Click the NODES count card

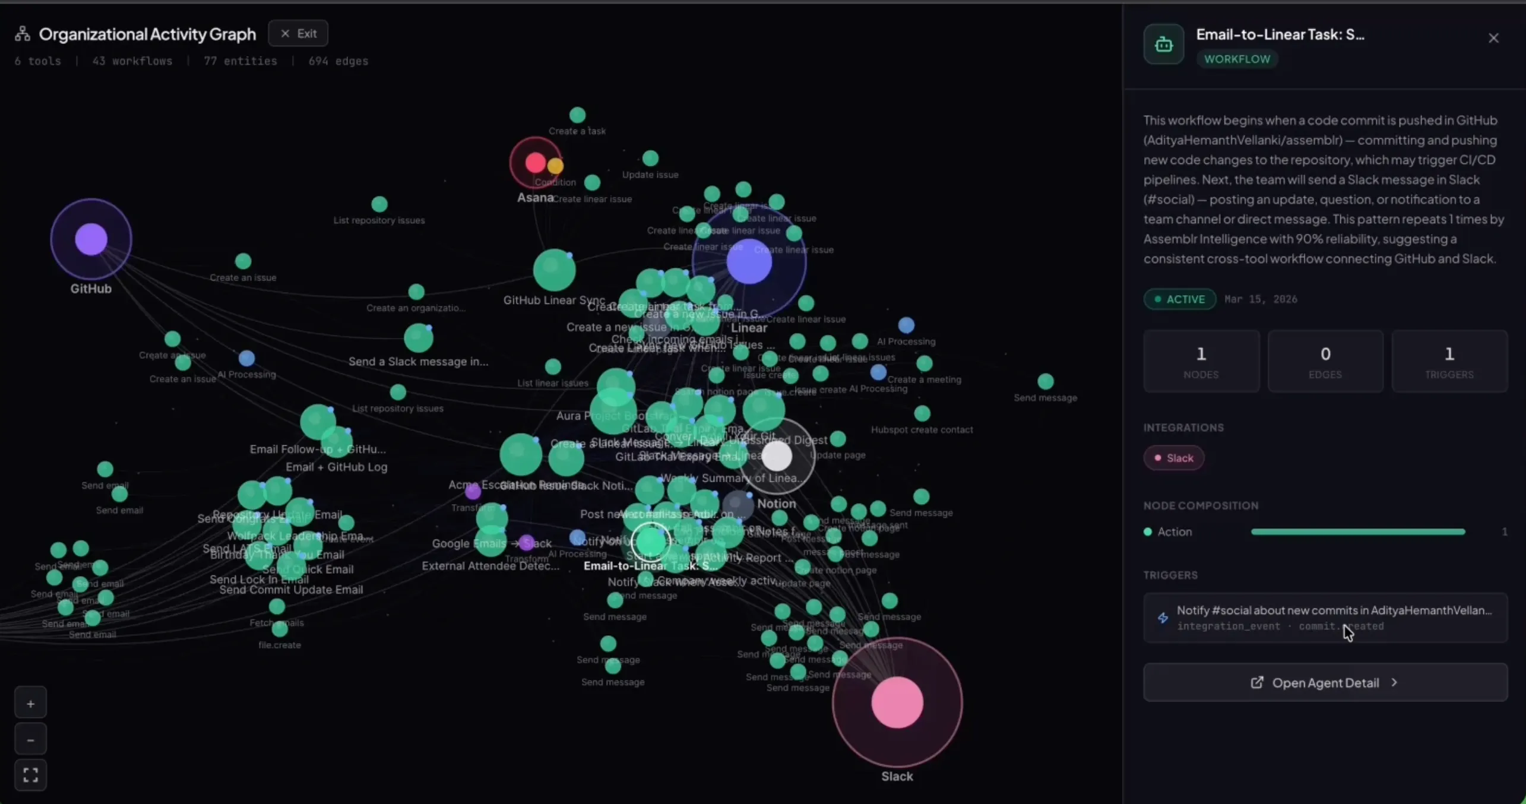click(x=1201, y=361)
